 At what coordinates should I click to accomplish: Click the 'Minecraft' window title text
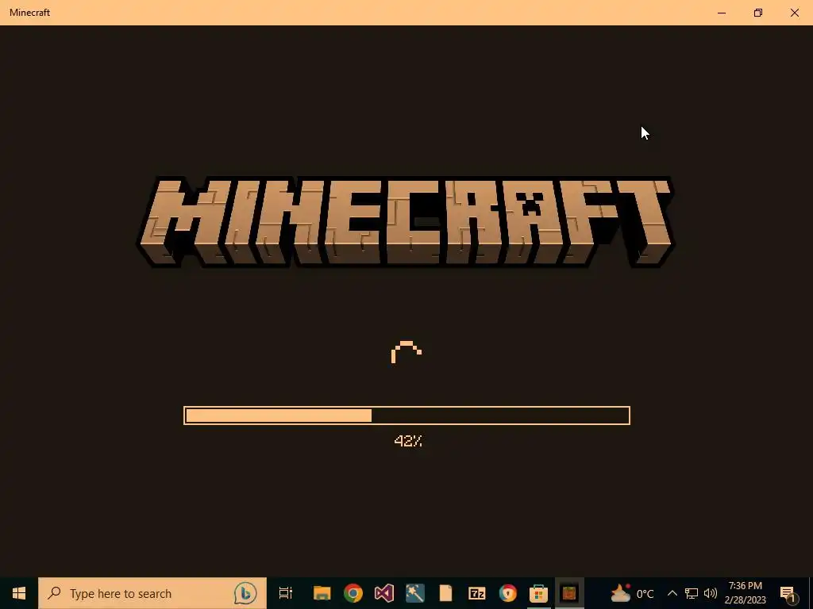click(x=29, y=13)
